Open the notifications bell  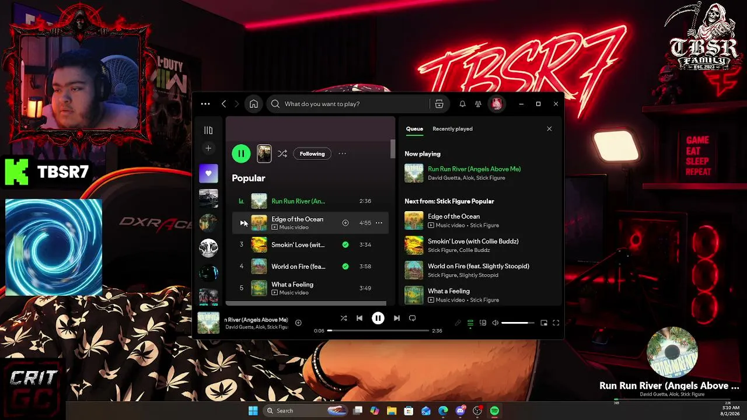[462, 104]
